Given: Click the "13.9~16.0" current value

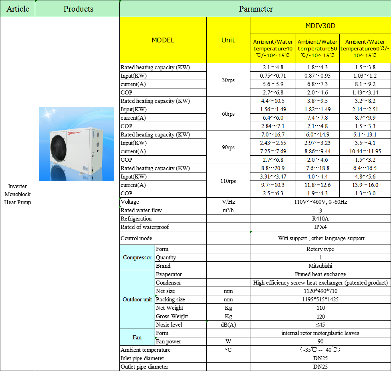Looking at the screenshot, I should click(365, 185).
